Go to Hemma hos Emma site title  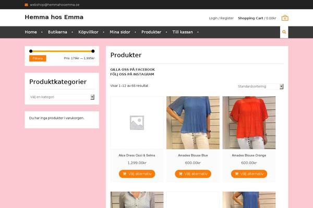[54, 17]
